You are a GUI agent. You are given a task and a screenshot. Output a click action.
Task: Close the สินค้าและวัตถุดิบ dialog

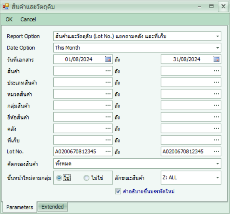coord(223,6)
